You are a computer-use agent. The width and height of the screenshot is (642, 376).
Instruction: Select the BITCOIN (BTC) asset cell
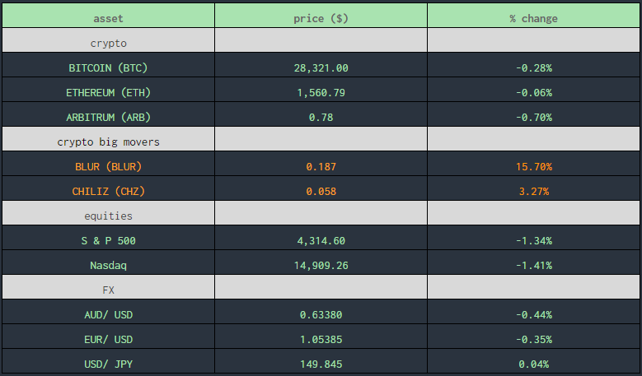(x=109, y=65)
